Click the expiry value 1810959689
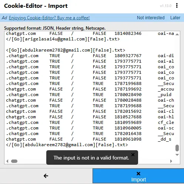Image resolution: width=184 pixels, height=184 pixels. click(x=128, y=122)
